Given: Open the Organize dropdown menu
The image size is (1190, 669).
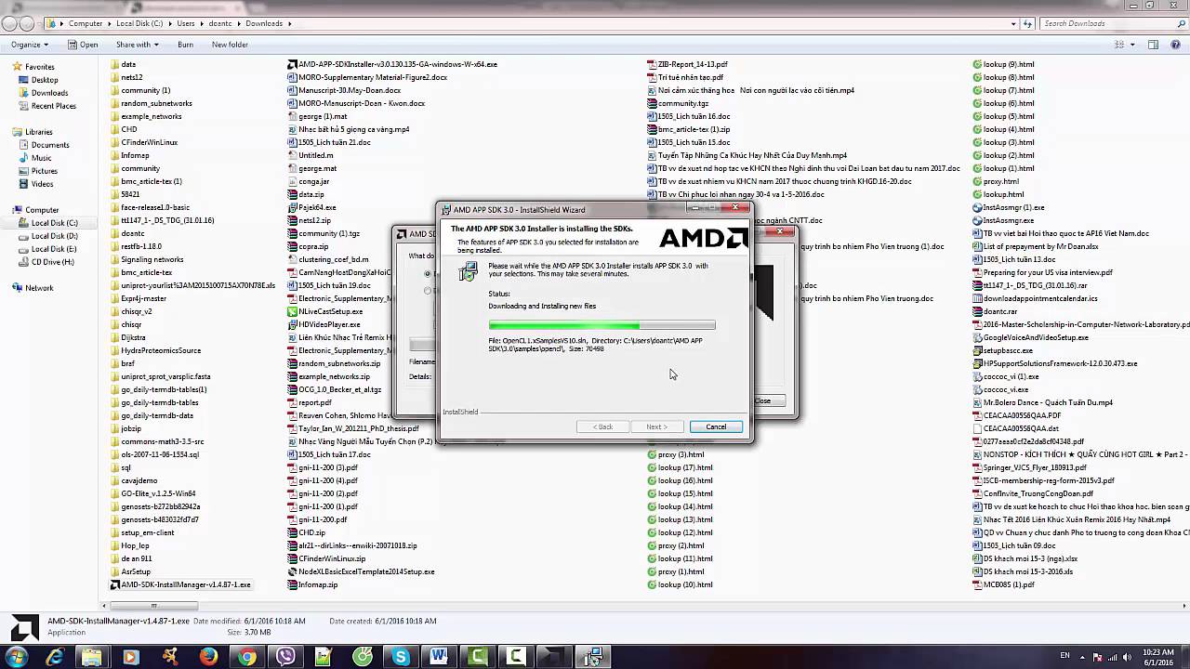Looking at the screenshot, I should click(29, 45).
